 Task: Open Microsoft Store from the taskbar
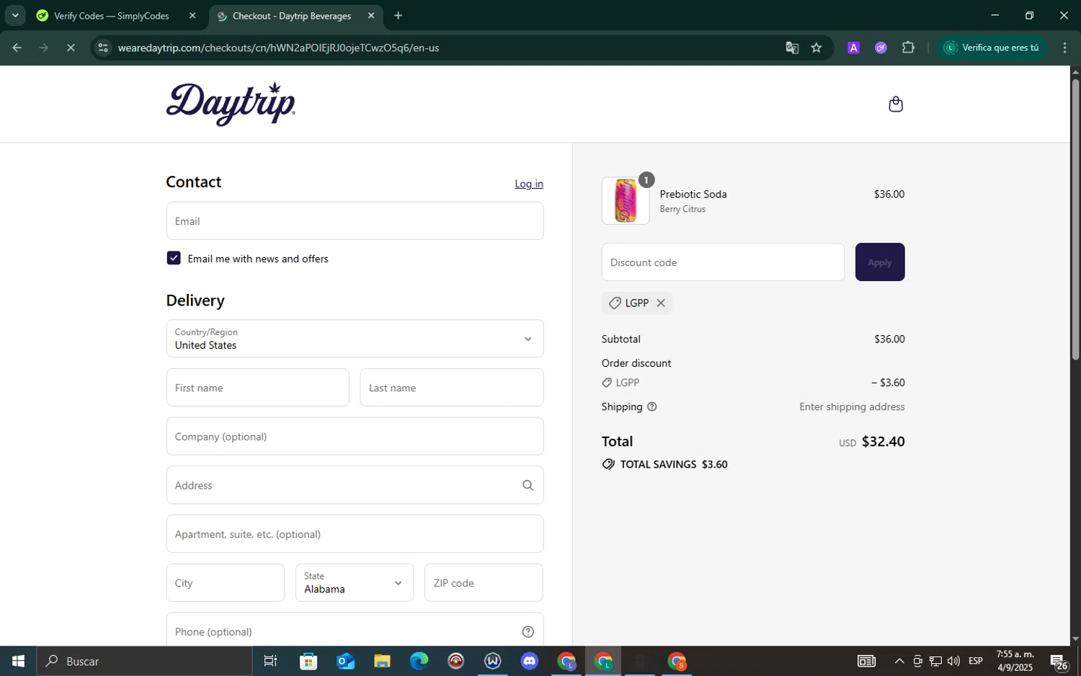tap(308, 661)
